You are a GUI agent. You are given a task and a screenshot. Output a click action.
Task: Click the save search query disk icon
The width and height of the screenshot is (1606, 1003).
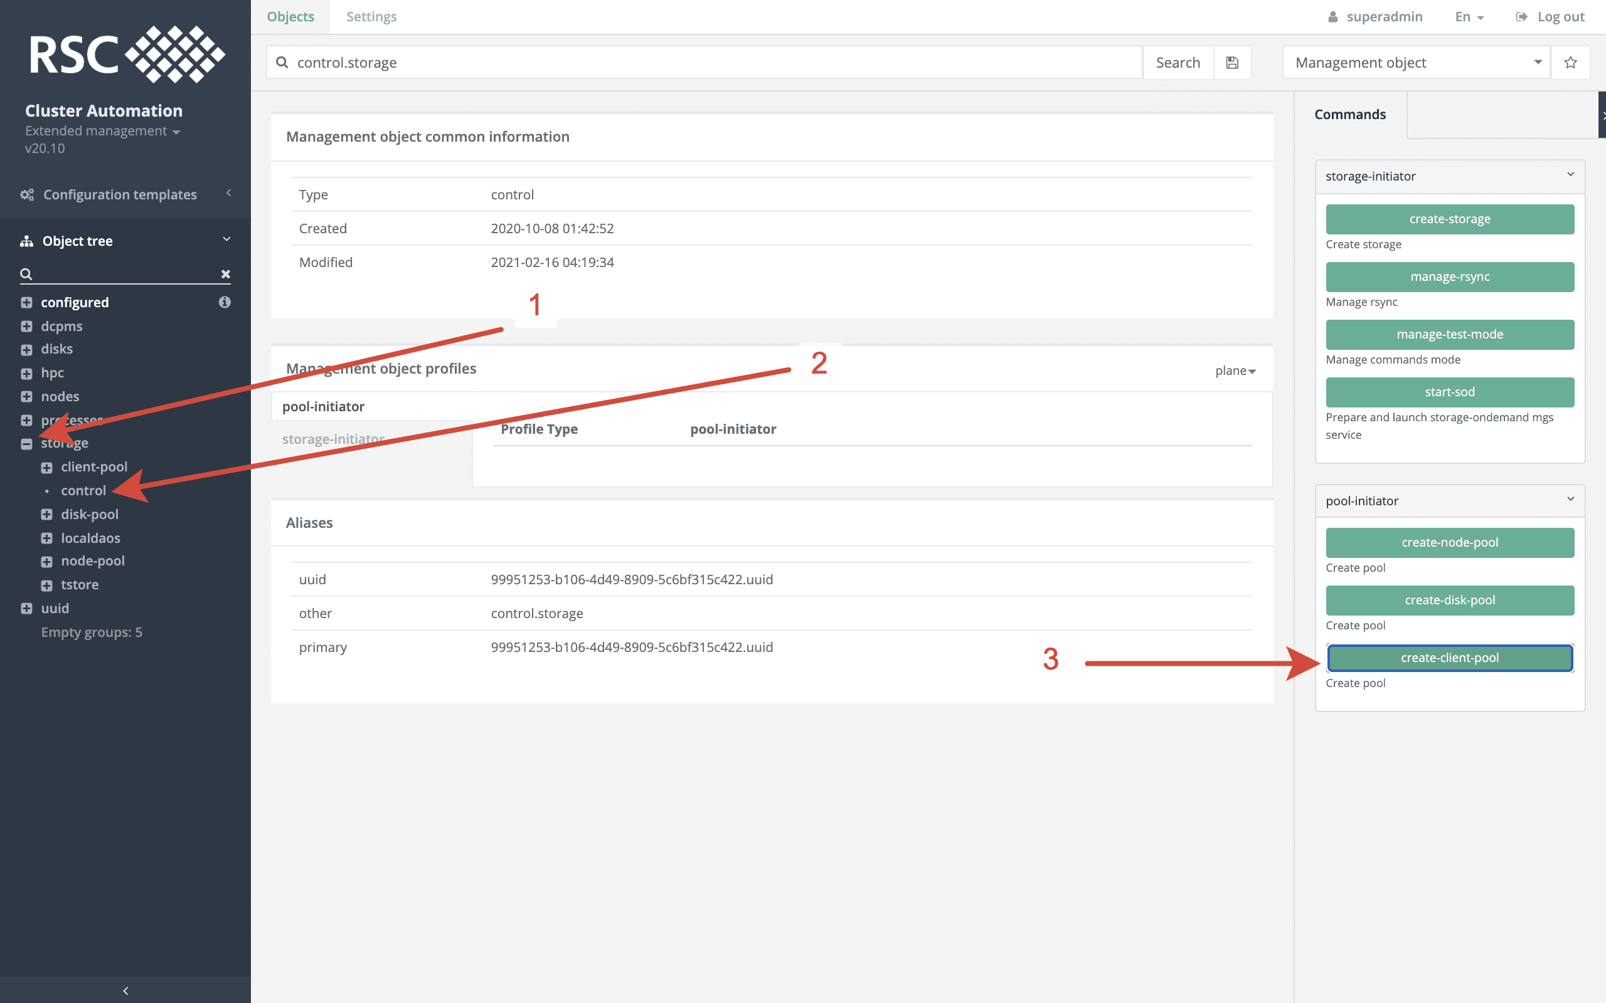pyautogui.click(x=1232, y=61)
